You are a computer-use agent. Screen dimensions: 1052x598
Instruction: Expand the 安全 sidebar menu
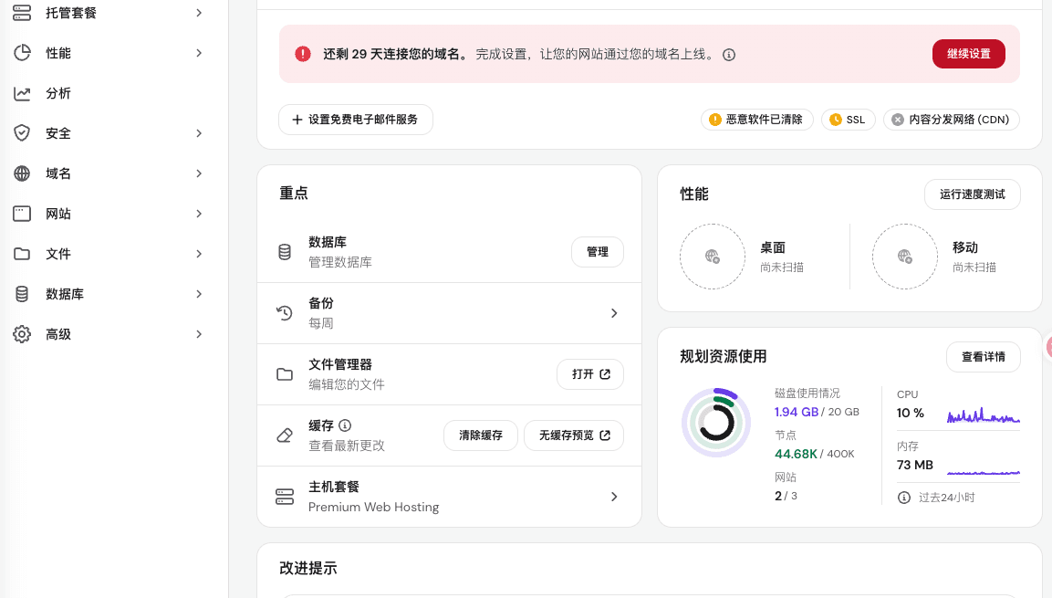199,133
